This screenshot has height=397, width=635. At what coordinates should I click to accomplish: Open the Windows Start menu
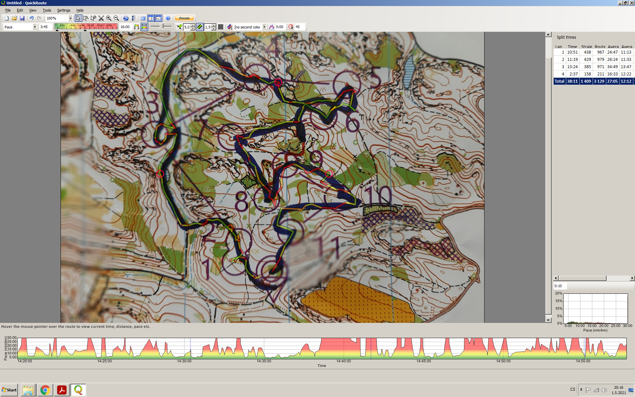point(9,390)
